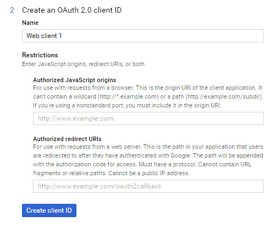Click the For use with requests from a browser text
The image size is (271, 227).
[83, 88]
